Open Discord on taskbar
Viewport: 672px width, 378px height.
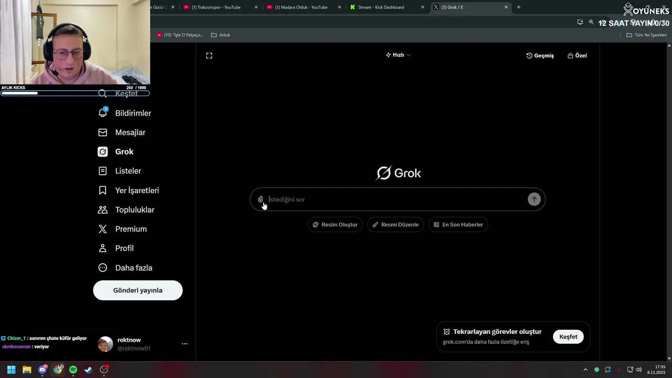click(43, 370)
